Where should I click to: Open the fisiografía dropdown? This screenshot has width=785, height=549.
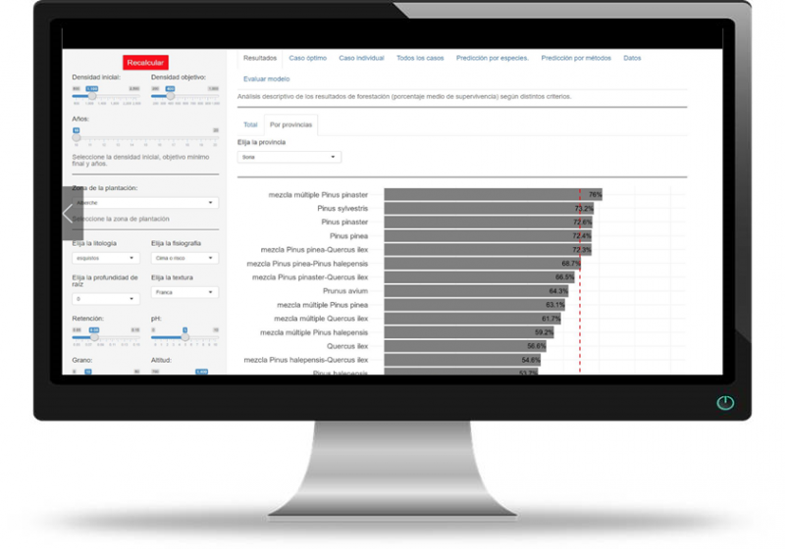click(x=184, y=258)
